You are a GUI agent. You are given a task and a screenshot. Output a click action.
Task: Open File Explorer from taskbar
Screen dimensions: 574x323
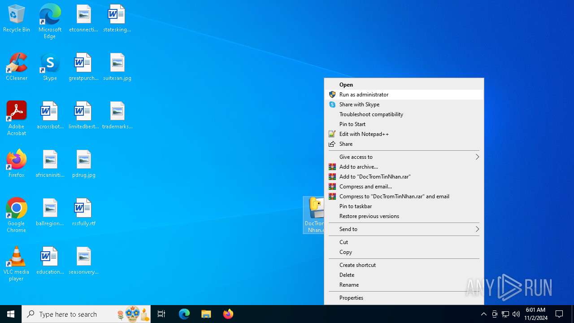coord(206,314)
